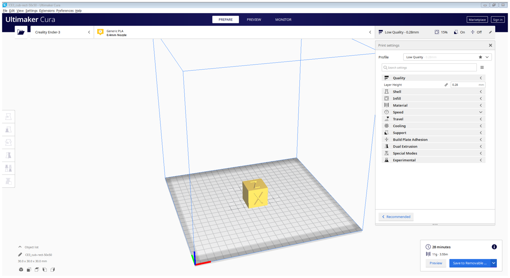Switch to the MONITOR stage tab
This screenshot has height=278, width=510.
point(283,19)
